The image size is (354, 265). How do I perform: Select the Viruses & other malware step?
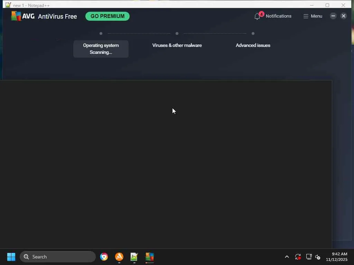(177, 45)
